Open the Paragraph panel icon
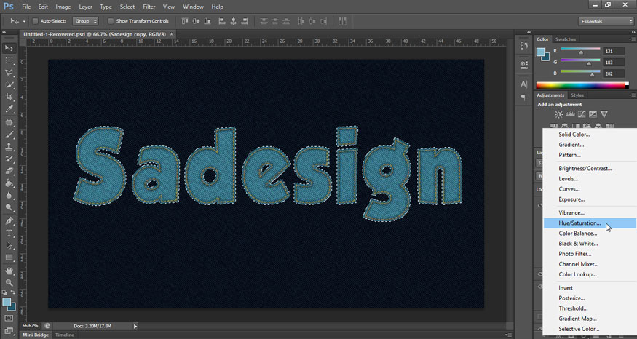This screenshot has width=637, height=339. 524,97
